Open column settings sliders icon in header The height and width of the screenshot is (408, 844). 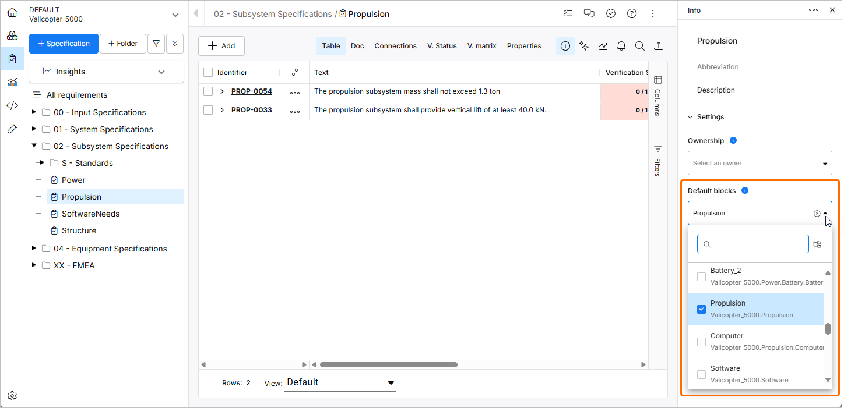click(295, 72)
